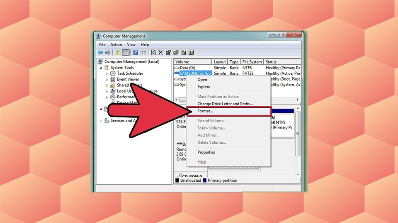Sort by the File System column header

(252, 62)
